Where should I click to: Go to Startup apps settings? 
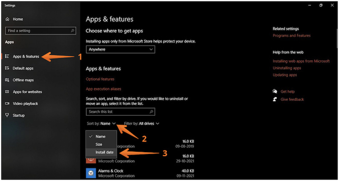(x=19, y=115)
